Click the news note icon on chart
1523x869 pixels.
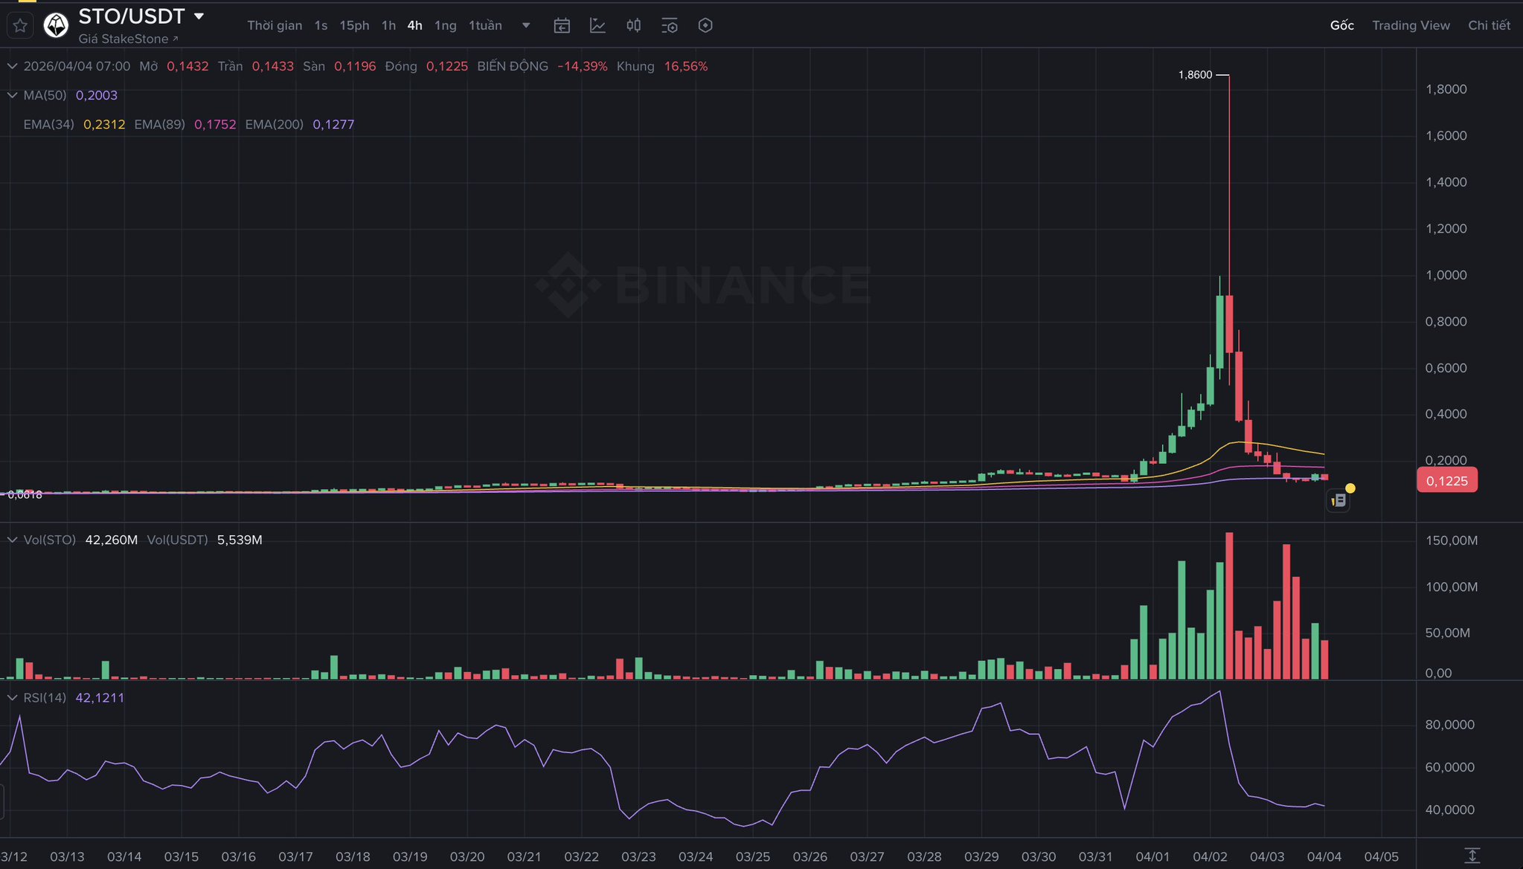(x=1338, y=500)
